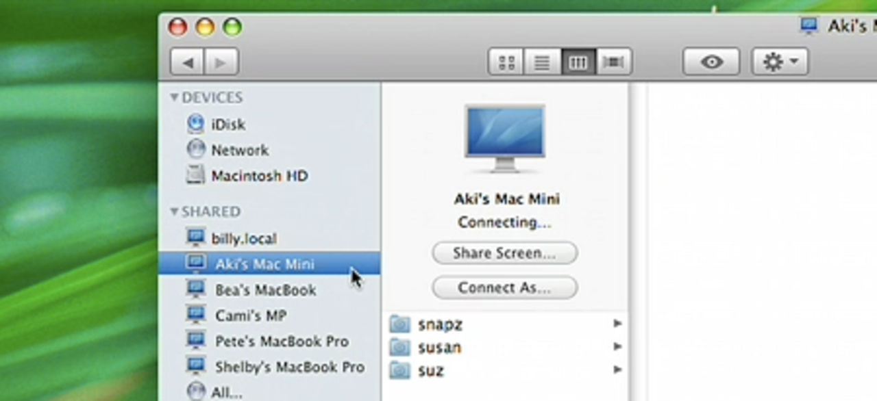Screen dimensions: 877x401
Task: Click the Forward navigation arrow
Action: point(221,62)
